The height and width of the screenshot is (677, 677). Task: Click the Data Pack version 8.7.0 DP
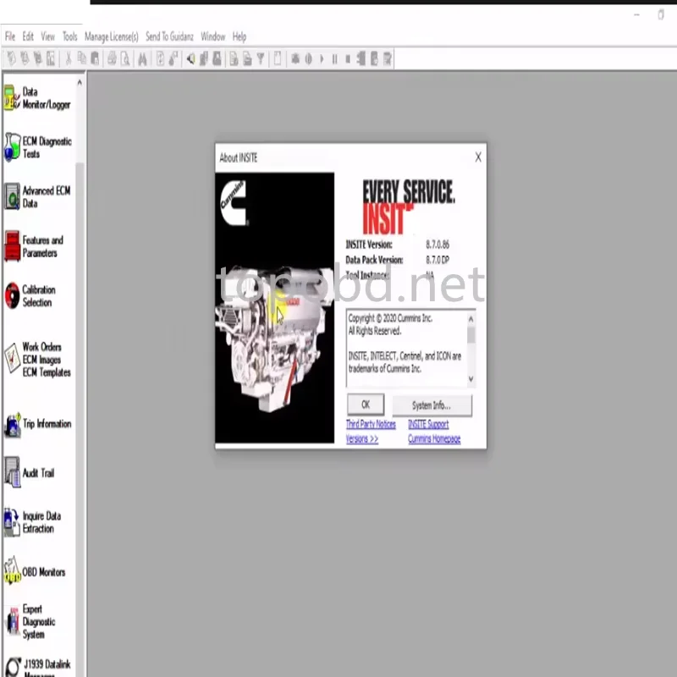[x=438, y=260]
